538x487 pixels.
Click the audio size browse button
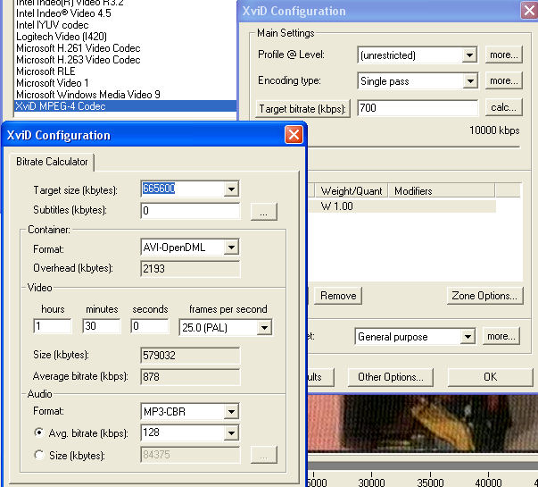(x=263, y=455)
